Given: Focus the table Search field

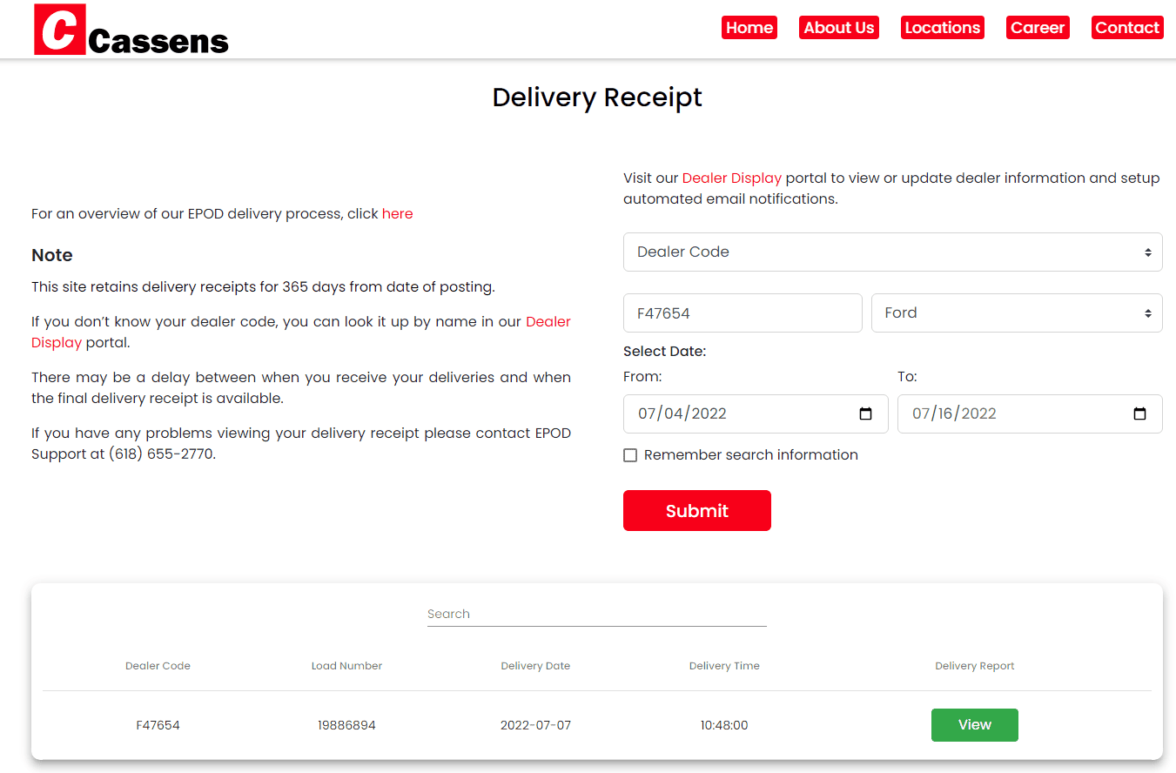Looking at the screenshot, I should coord(596,614).
